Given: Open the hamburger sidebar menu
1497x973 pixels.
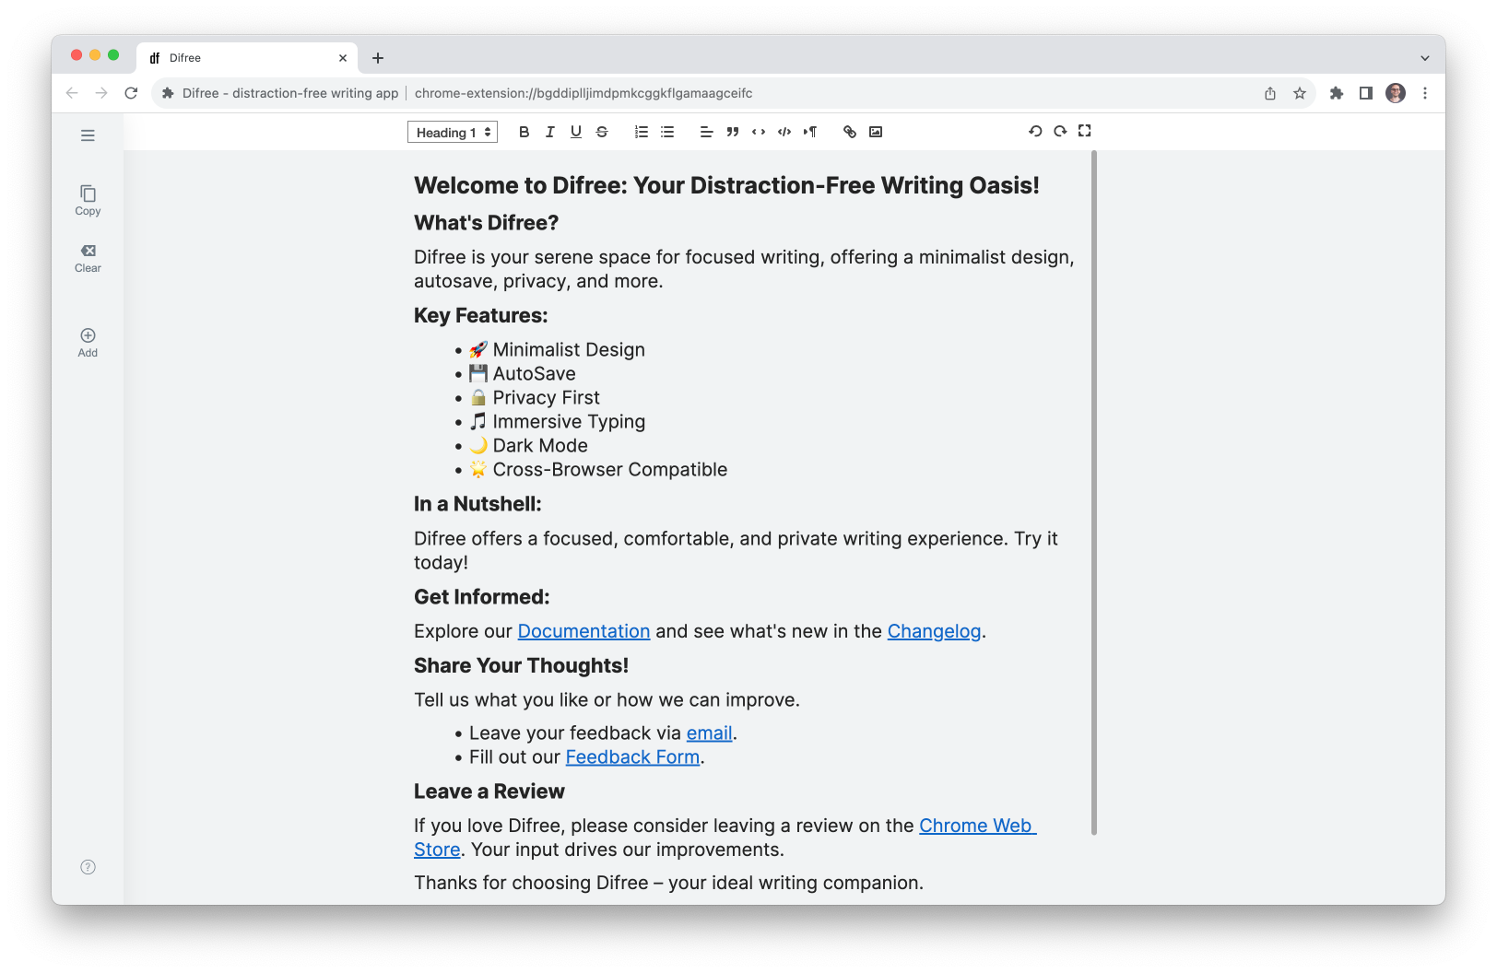Looking at the screenshot, I should coord(88,135).
